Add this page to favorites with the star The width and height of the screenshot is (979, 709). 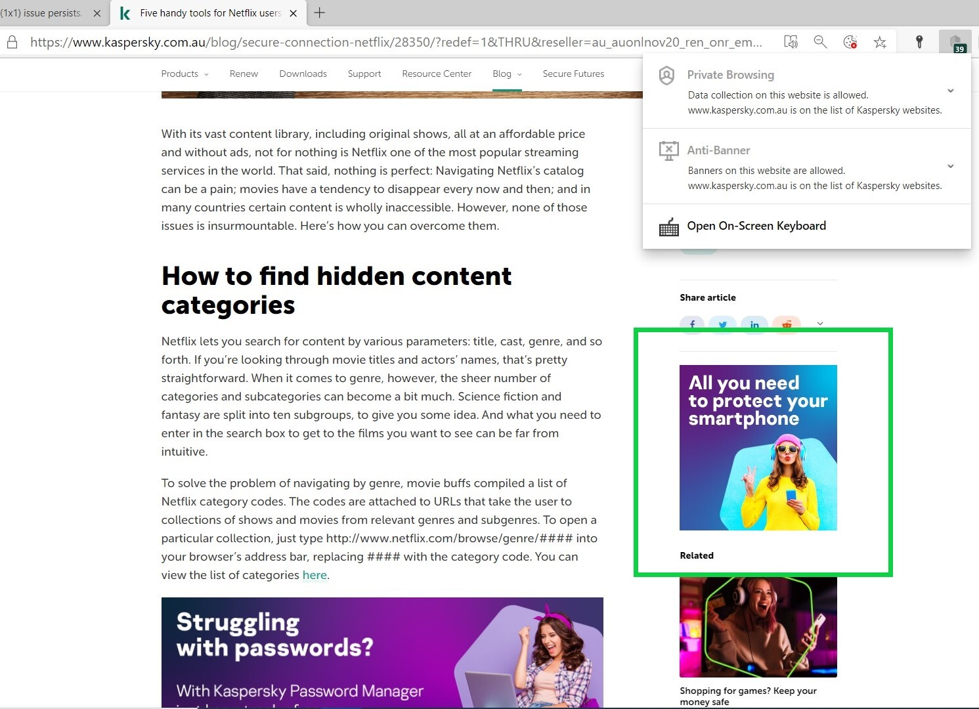click(880, 42)
